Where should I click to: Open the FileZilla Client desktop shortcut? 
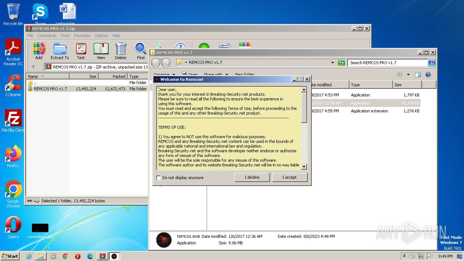point(13,121)
